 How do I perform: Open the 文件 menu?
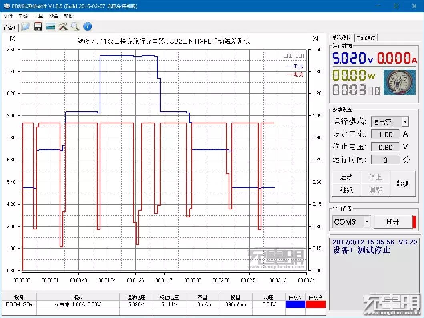point(8,16)
